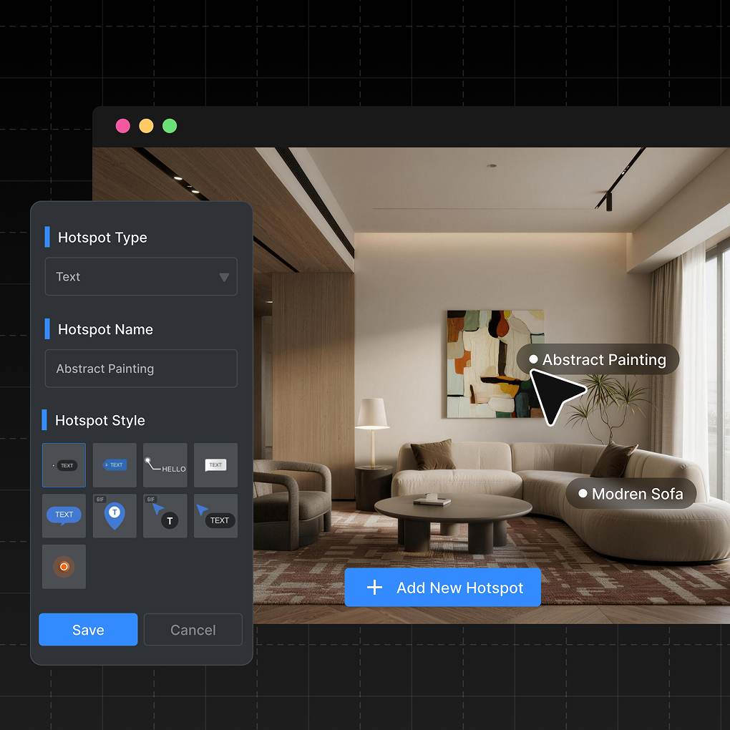Select the blue map pin GIF style

[x=115, y=515]
